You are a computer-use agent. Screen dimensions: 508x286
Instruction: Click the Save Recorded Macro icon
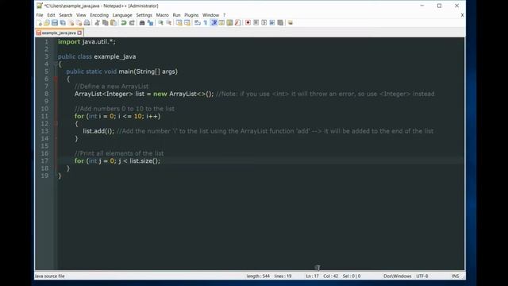point(280,23)
